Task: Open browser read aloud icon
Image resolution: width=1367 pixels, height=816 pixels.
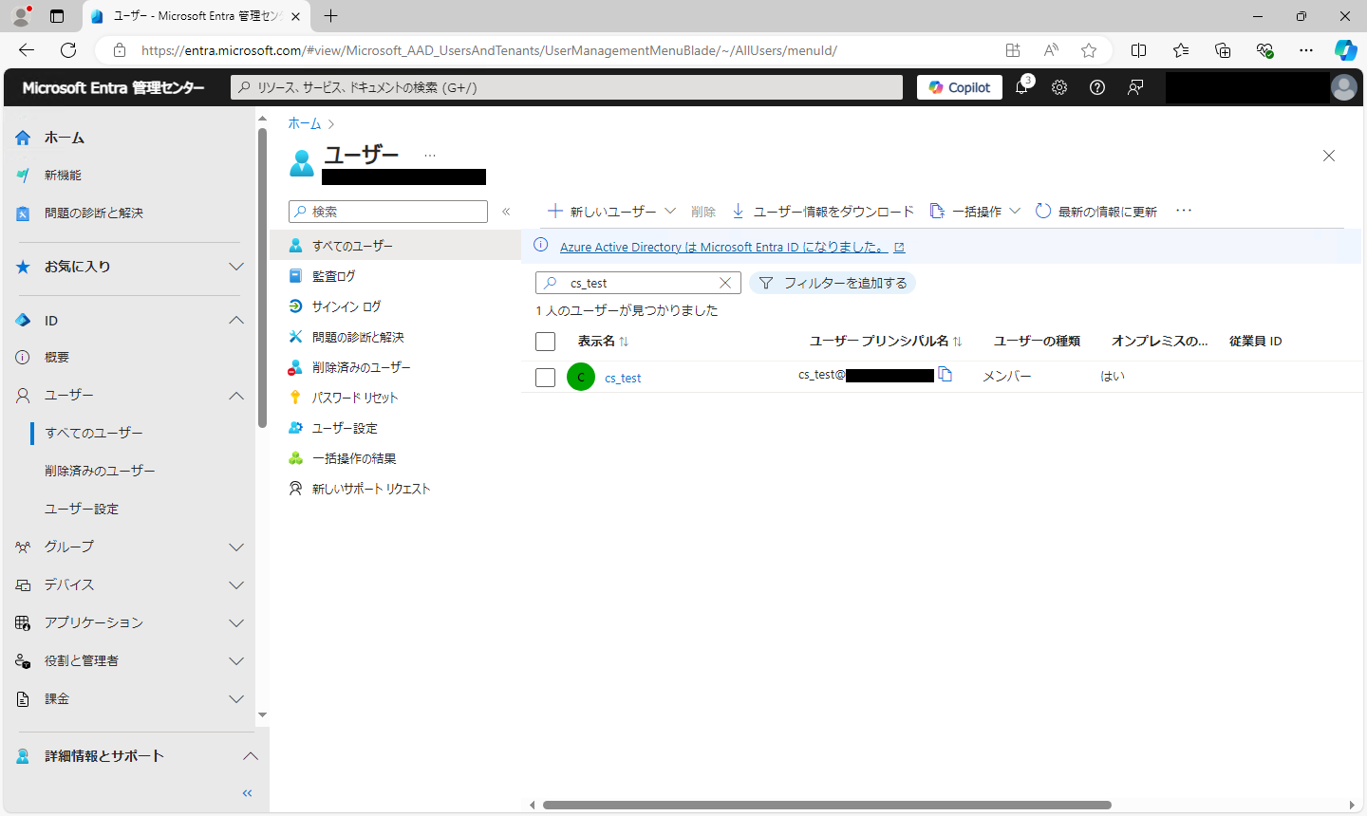Action: click(1051, 50)
